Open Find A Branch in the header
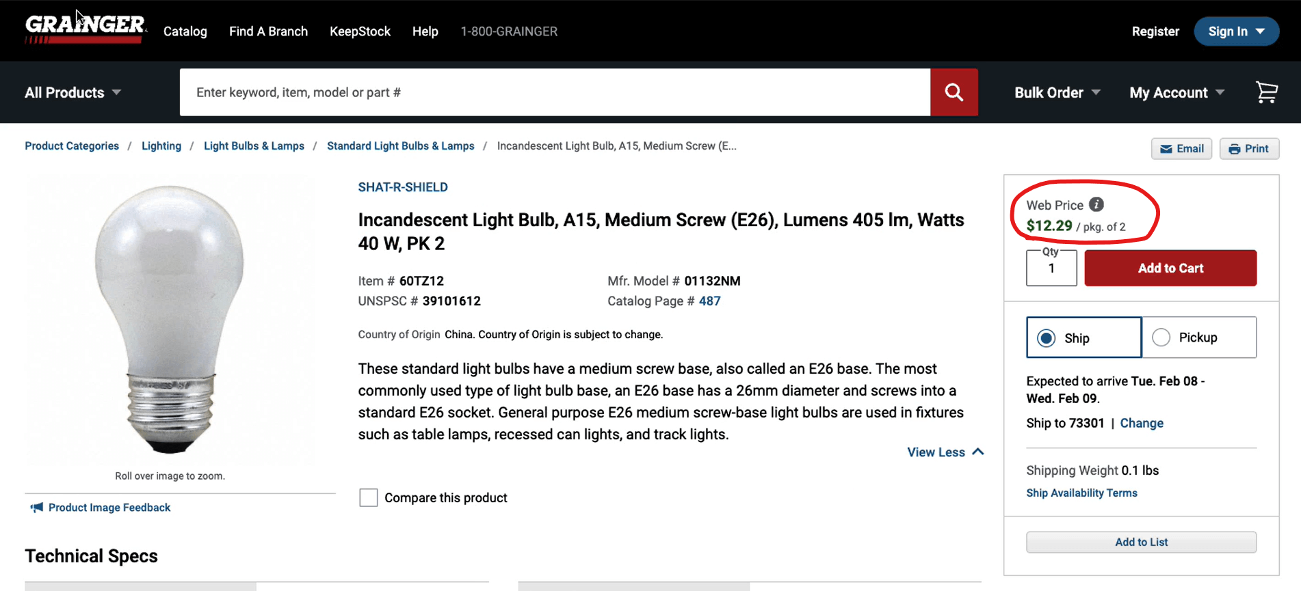Screen dimensions: 1301x591 click(x=268, y=31)
